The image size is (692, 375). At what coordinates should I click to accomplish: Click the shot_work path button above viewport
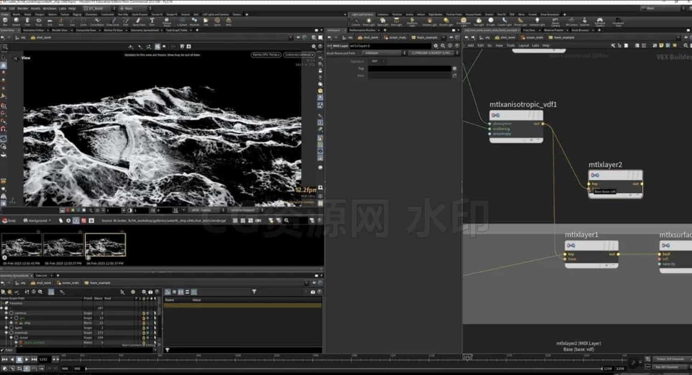tap(40, 37)
